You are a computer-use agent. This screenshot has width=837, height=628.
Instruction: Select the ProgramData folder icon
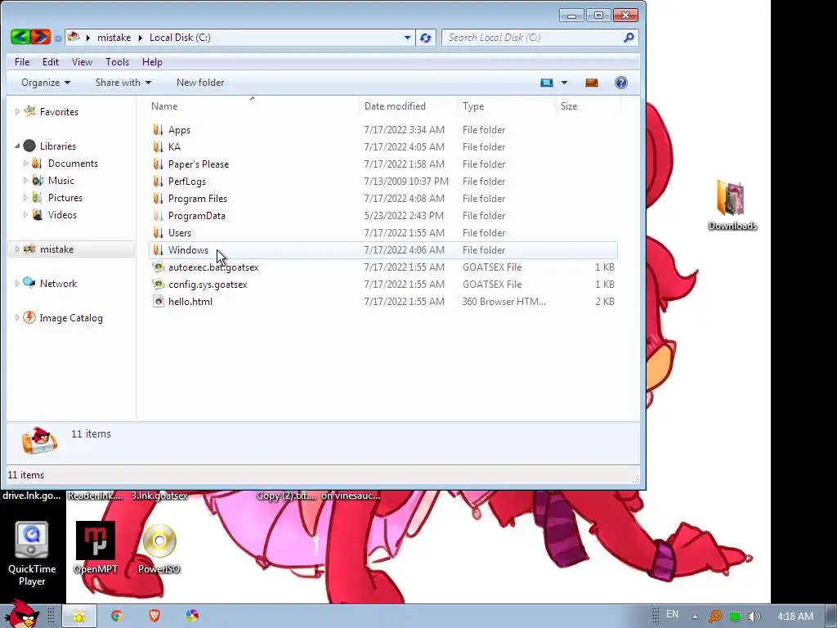click(158, 216)
